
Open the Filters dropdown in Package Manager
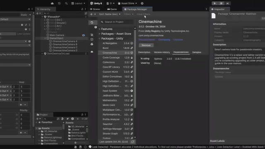[x=129, y=14]
